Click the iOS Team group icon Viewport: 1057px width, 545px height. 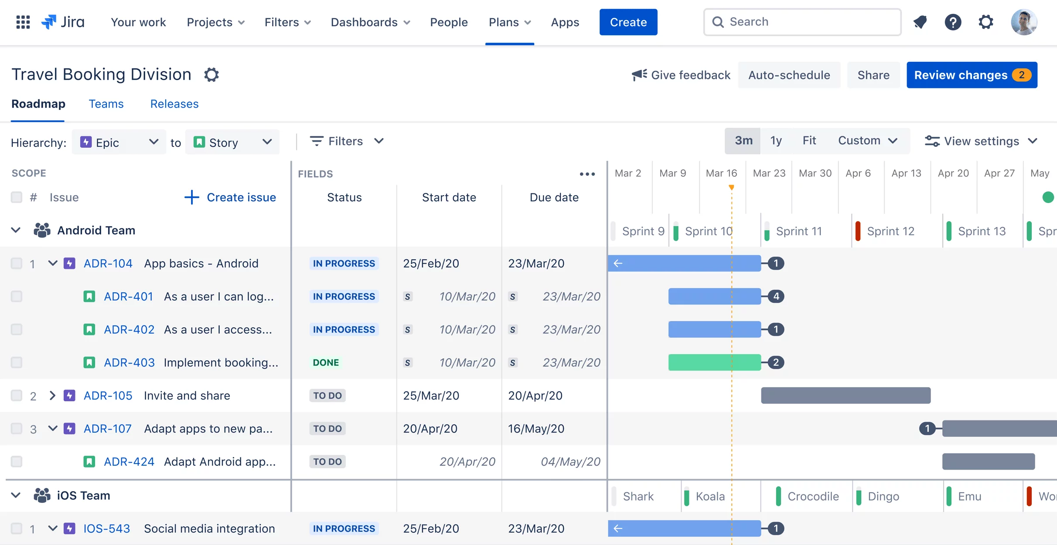point(42,495)
